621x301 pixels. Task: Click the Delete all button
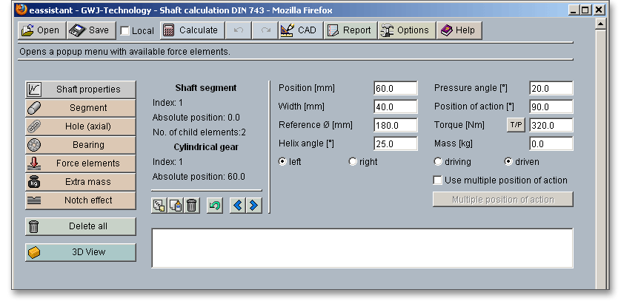click(x=81, y=226)
